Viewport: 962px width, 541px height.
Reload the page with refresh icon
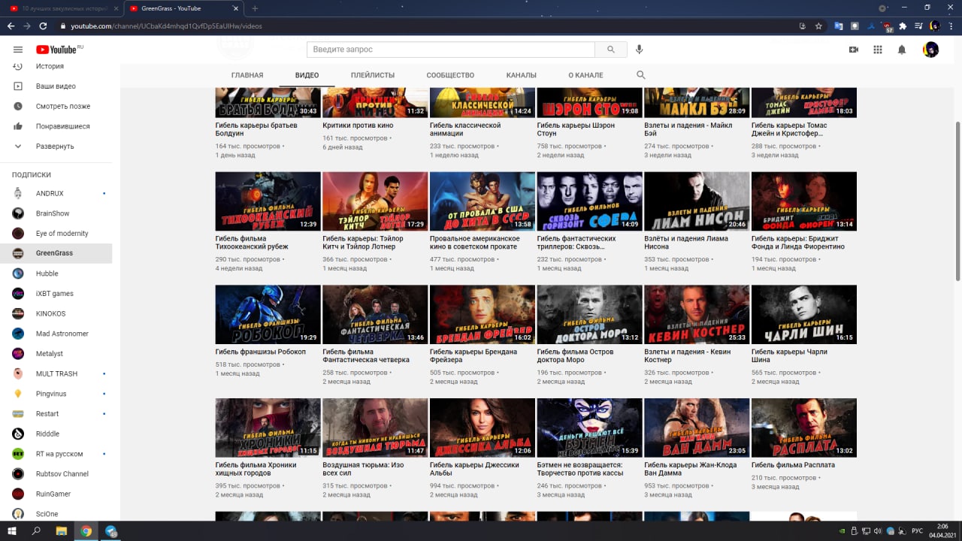(43, 26)
